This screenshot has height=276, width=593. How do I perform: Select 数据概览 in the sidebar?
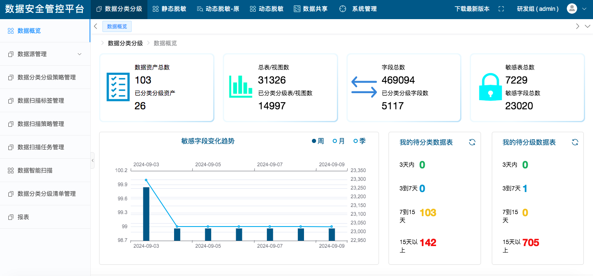45,31
